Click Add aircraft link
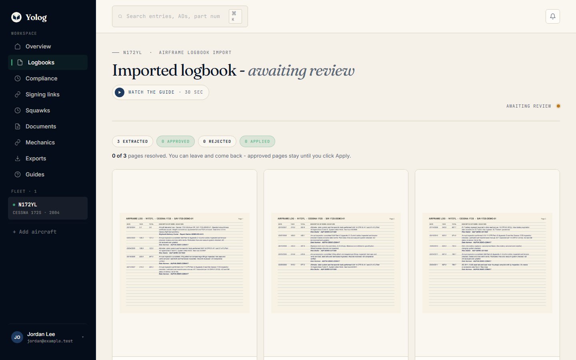576x360 pixels. coord(34,232)
